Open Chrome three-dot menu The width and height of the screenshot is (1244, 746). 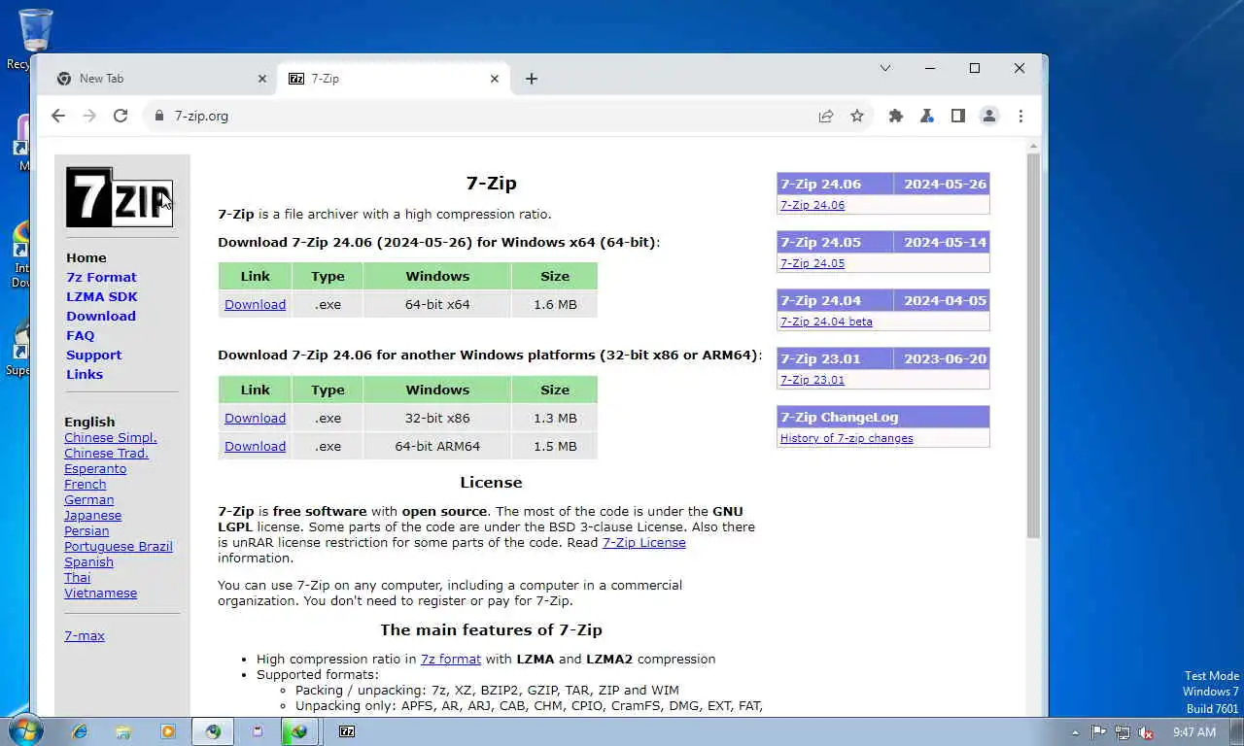(x=1020, y=116)
